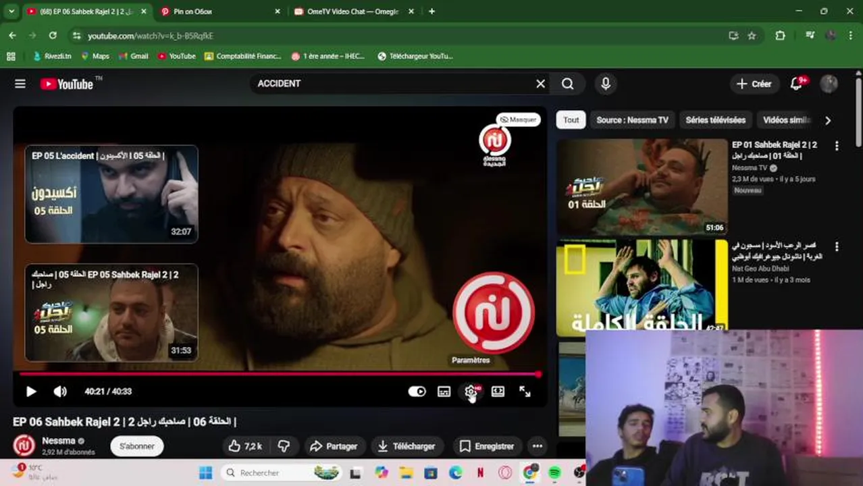This screenshot has width=863, height=486.
Task: Open Gmail bookmark
Action: 133,56
